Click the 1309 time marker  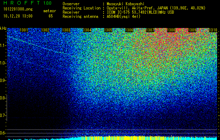[192, 30]
